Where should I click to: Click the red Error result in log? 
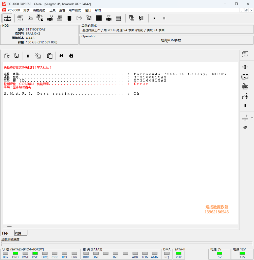pyautogui.click(x=141, y=84)
